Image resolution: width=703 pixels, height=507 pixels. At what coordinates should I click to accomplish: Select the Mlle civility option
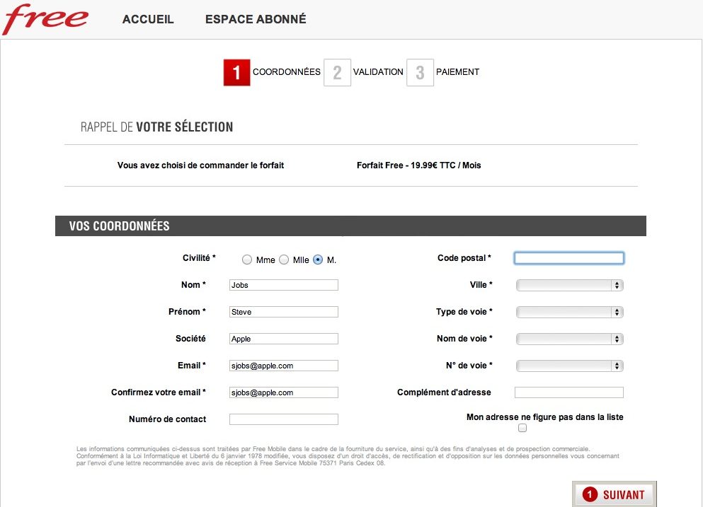click(x=284, y=260)
